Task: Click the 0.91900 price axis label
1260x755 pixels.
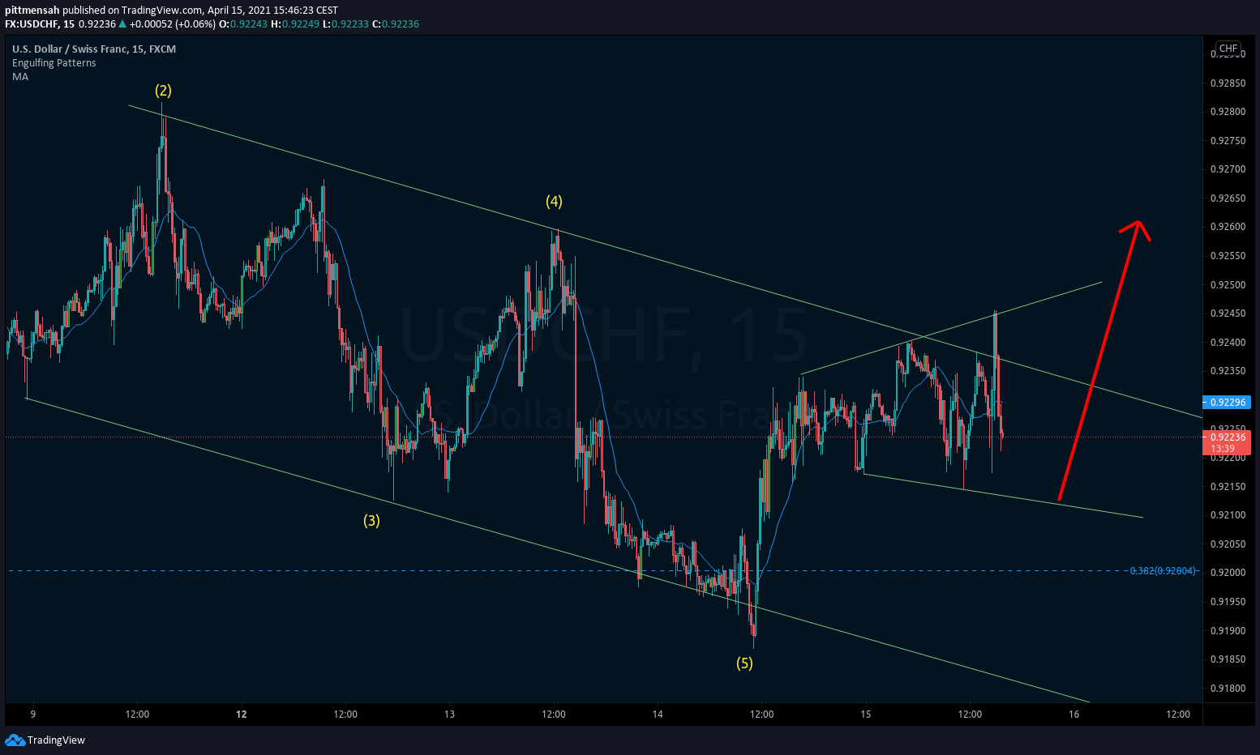Action: coord(1228,631)
